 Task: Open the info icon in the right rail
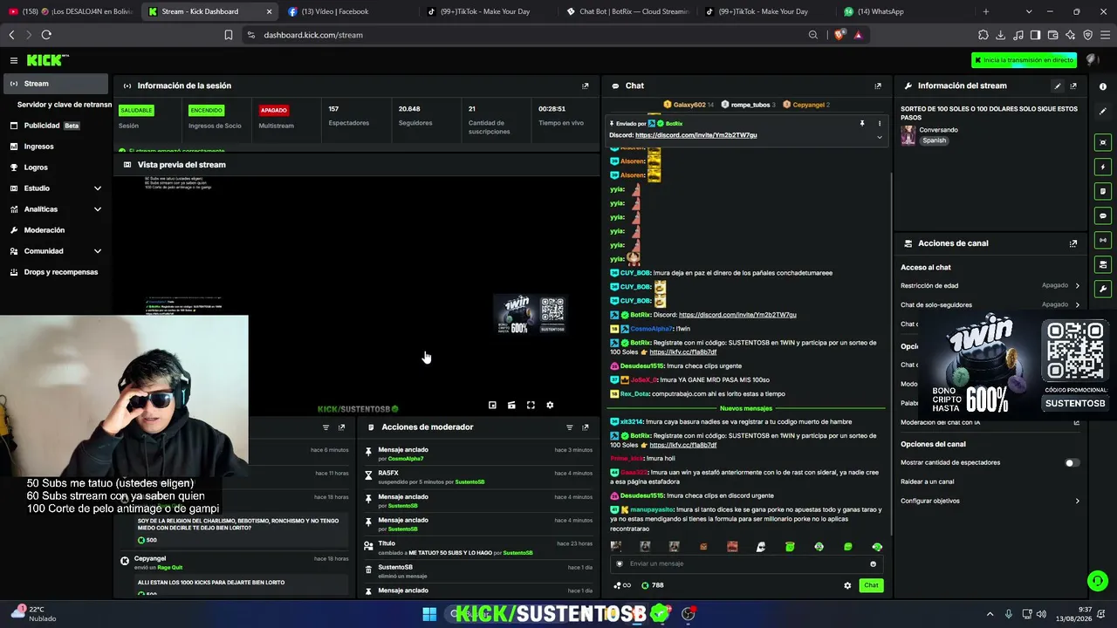1103,86
